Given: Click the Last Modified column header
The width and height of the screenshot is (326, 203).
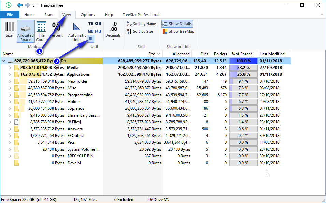Looking at the screenshot, I should [x=274, y=54].
